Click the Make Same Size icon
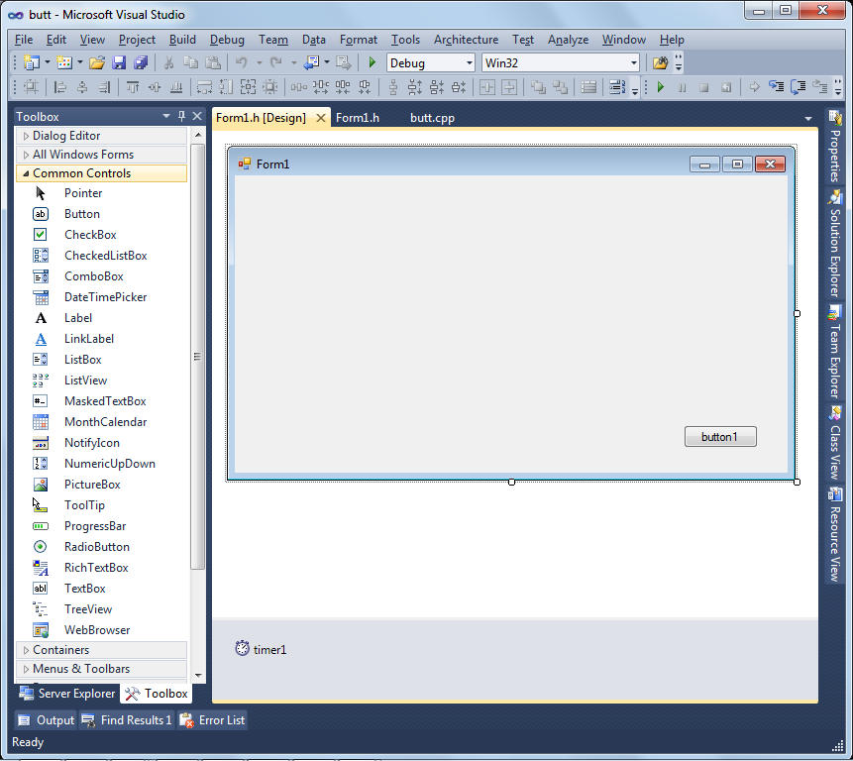Viewport: 853px width, 761px height. 248,87
